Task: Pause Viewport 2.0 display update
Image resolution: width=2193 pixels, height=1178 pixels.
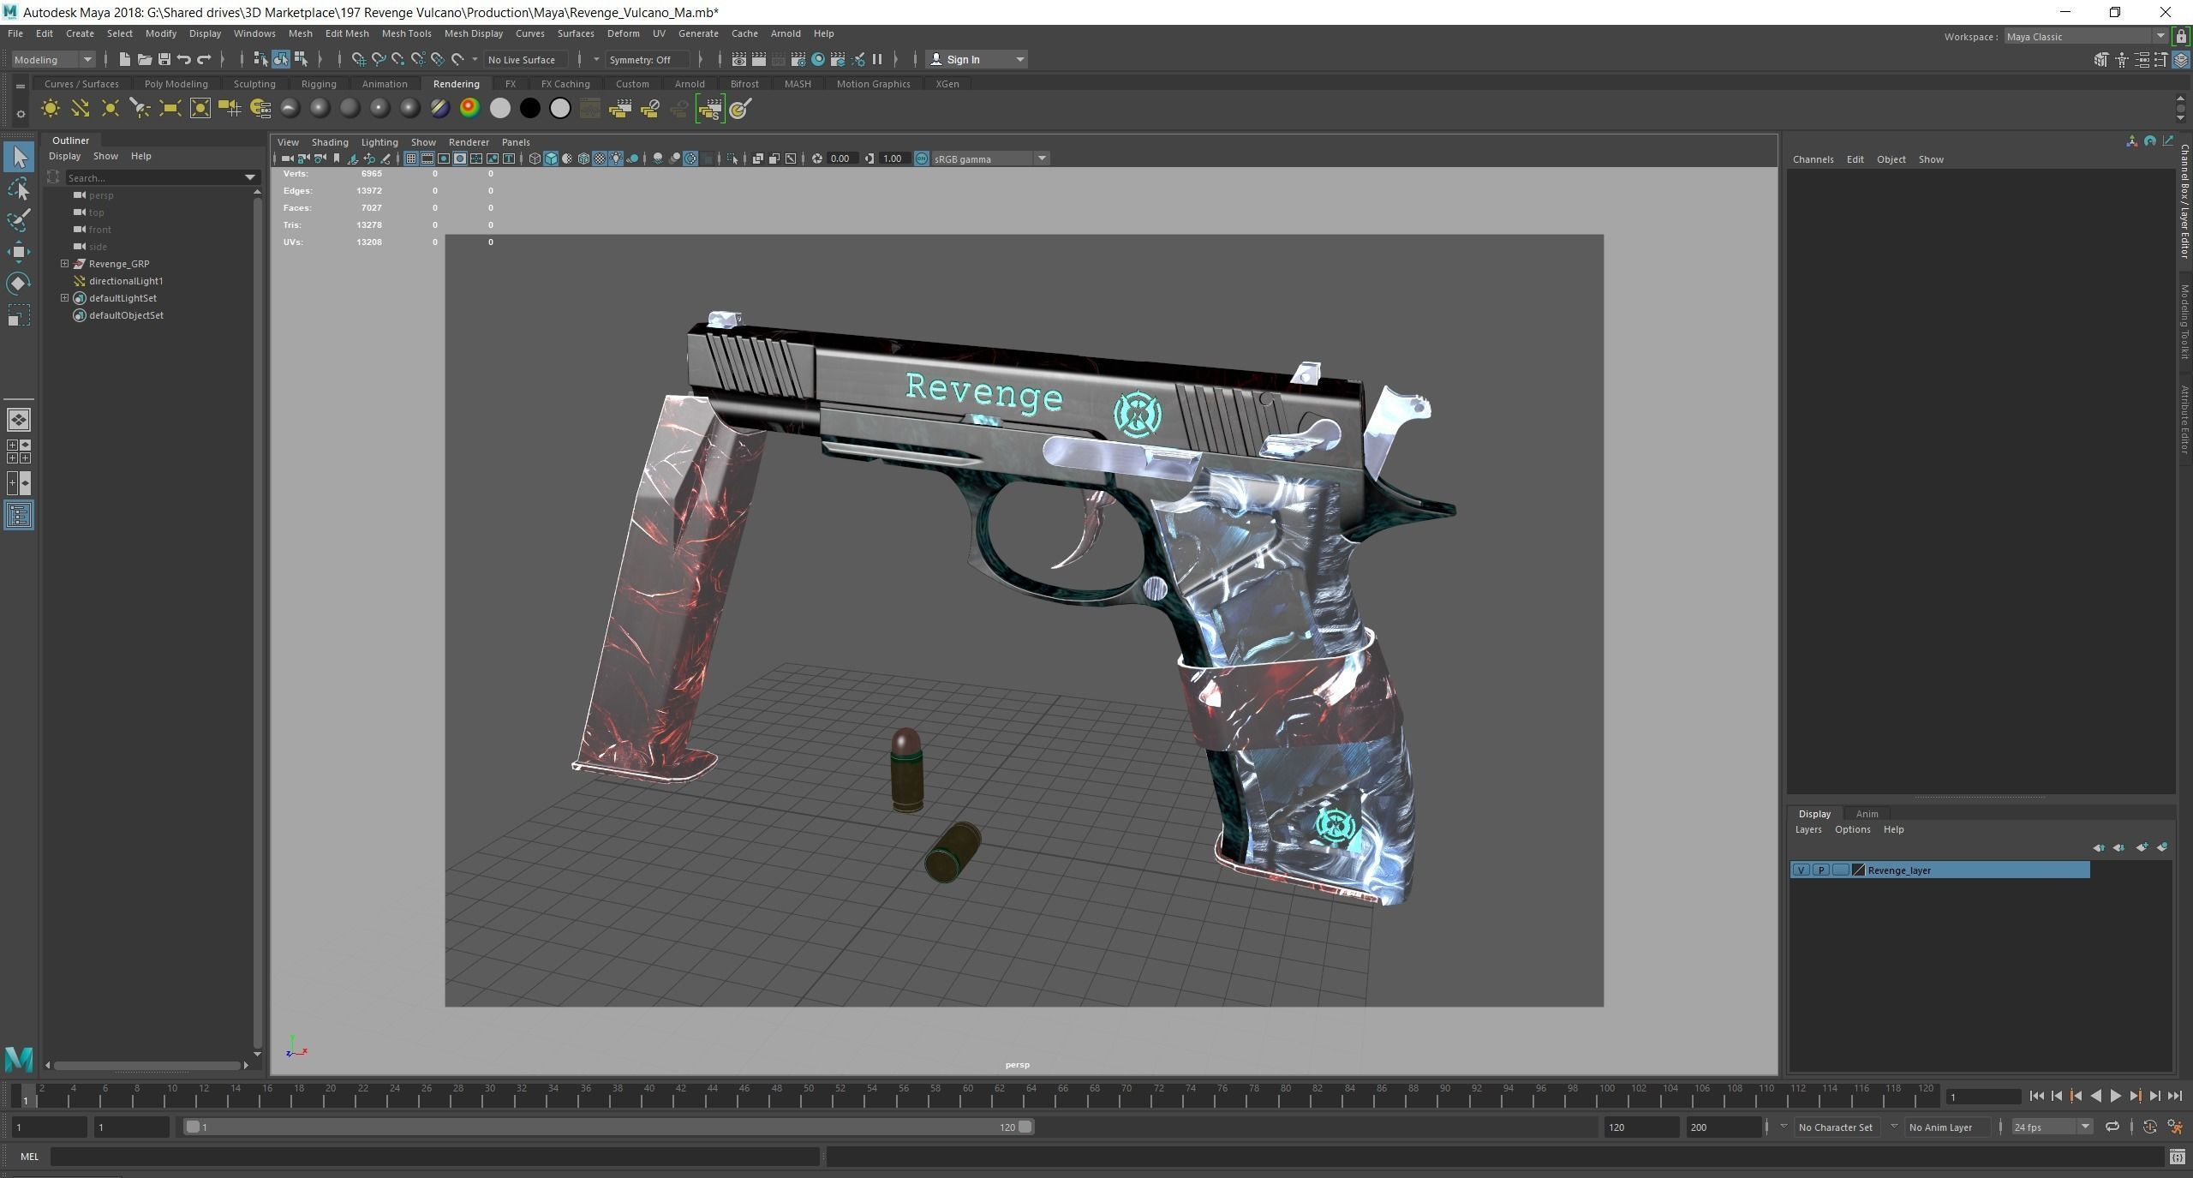Action: click(876, 59)
